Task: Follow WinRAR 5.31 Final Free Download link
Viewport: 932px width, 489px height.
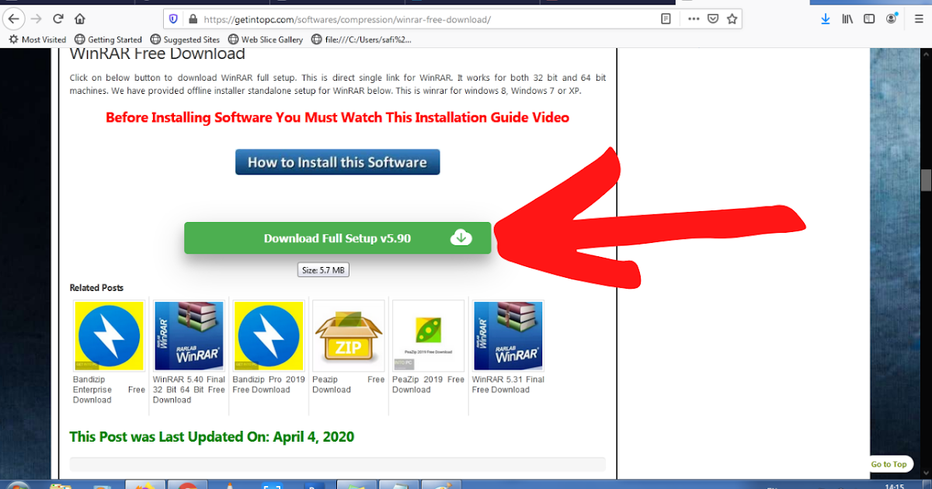Action: pos(509,384)
